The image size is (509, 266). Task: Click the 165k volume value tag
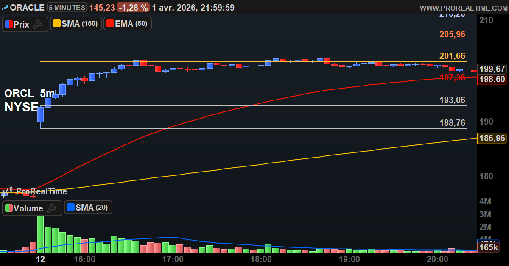coord(489,247)
